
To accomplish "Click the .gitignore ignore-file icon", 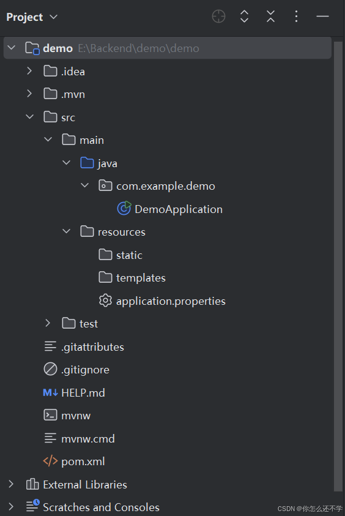I will tap(50, 369).
